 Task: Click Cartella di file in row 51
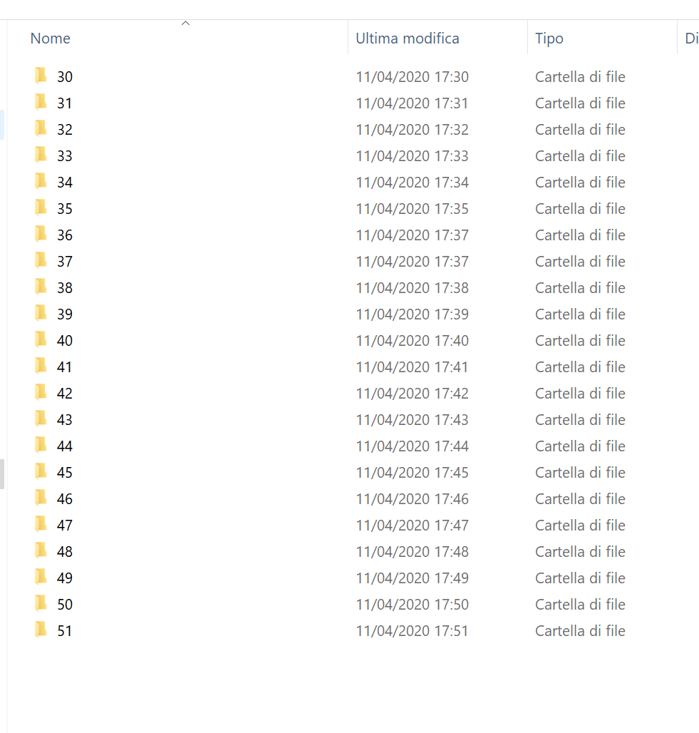[x=580, y=630]
